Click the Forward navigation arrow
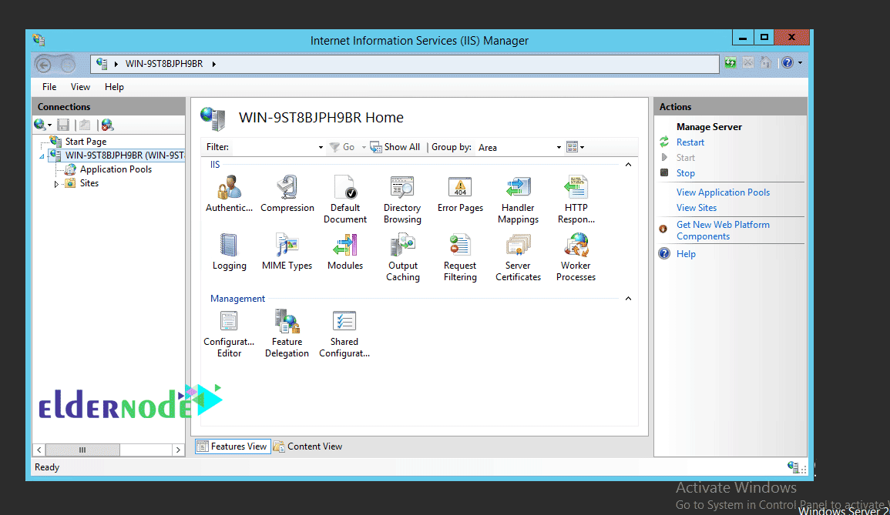 [68, 65]
